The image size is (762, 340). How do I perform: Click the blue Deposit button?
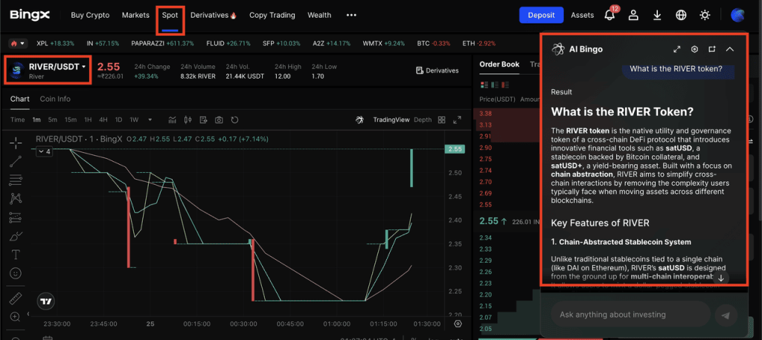point(541,15)
